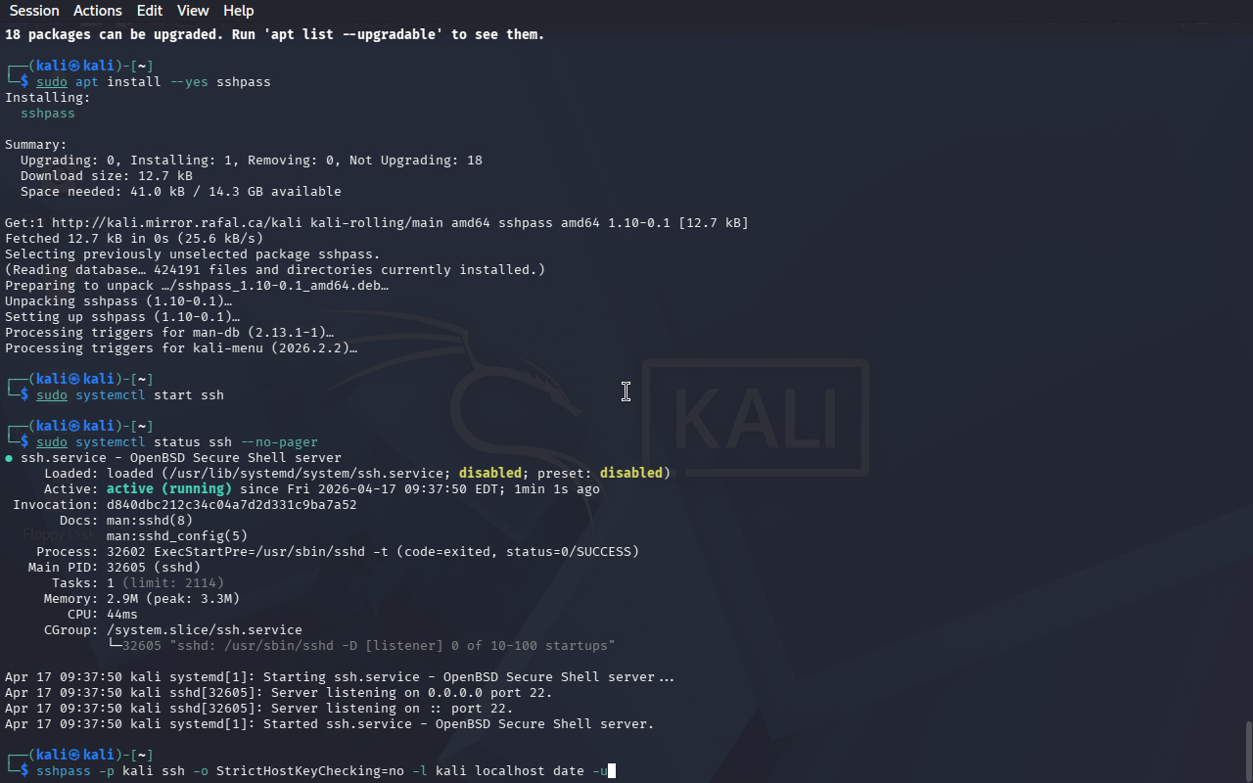
Task: Click the green active (running) status text
Action: pyautogui.click(x=169, y=489)
